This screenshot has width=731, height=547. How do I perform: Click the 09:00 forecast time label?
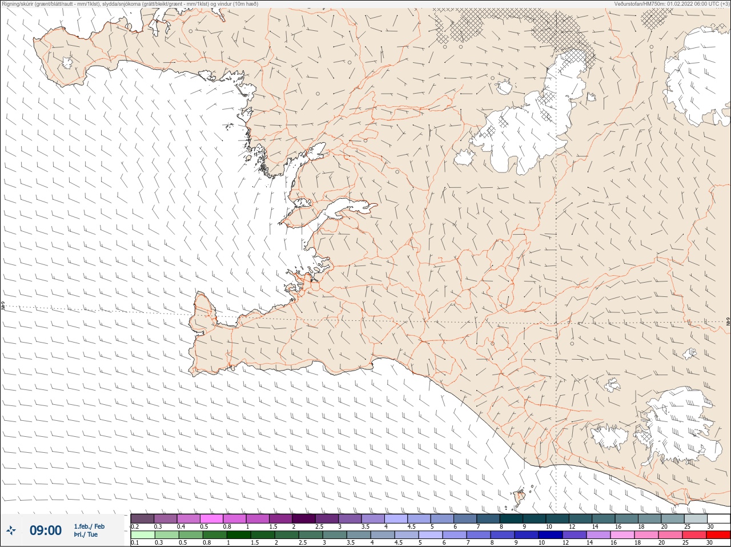pos(46,530)
